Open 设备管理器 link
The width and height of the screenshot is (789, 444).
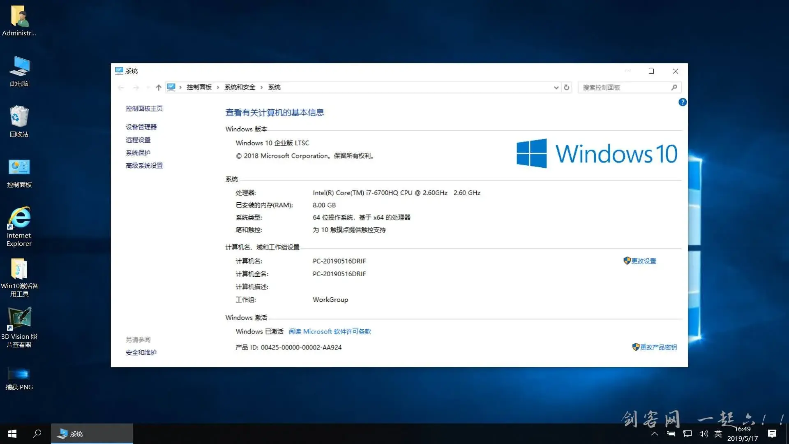coord(141,127)
